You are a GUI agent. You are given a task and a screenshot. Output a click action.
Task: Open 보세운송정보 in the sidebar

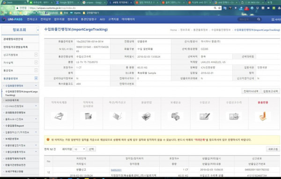tap(12, 139)
